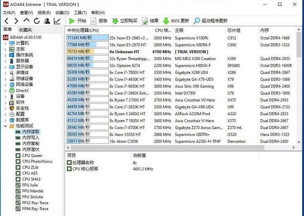
Task: Select 内存写入 benchmark item
Action: click(x=27, y=138)
